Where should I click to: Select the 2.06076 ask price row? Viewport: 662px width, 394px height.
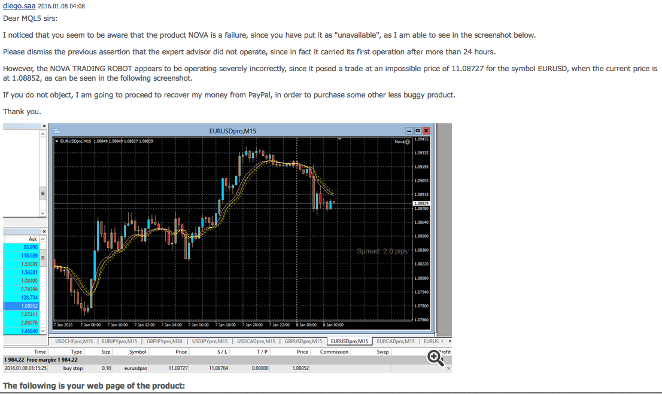[21, 323]
